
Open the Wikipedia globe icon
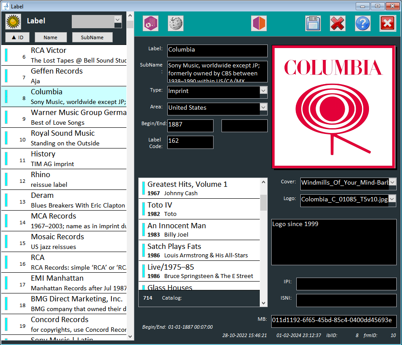tap(176, 23)
